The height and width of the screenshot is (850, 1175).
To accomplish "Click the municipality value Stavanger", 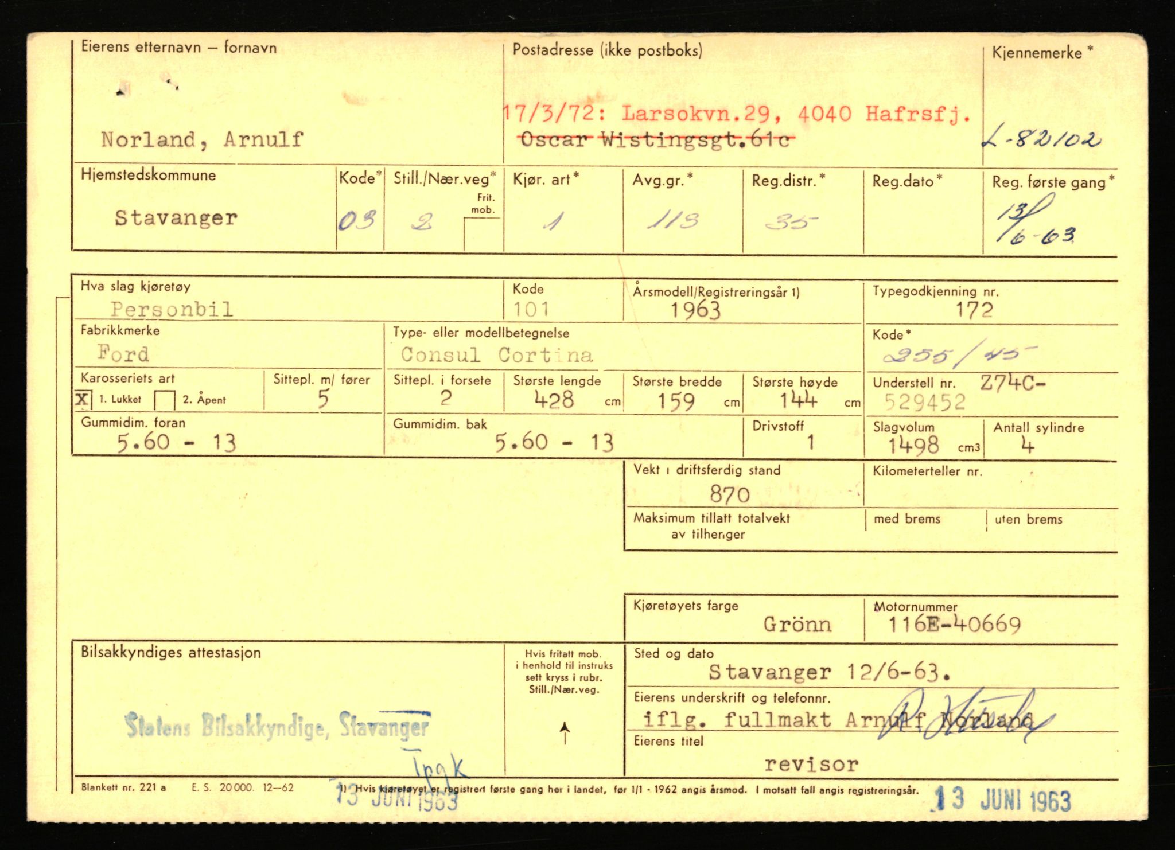I will coord(176,218).
